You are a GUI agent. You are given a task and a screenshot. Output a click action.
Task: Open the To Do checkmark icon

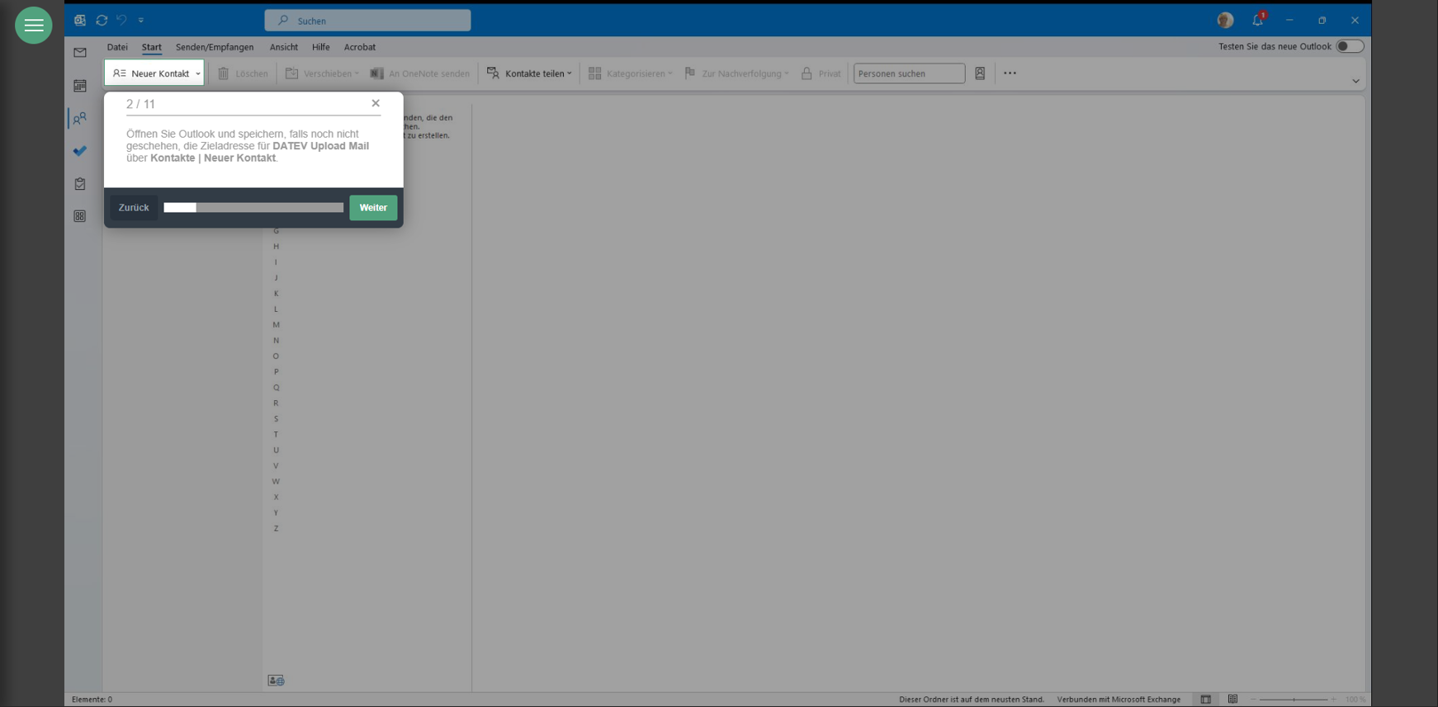tap(80, 151)
